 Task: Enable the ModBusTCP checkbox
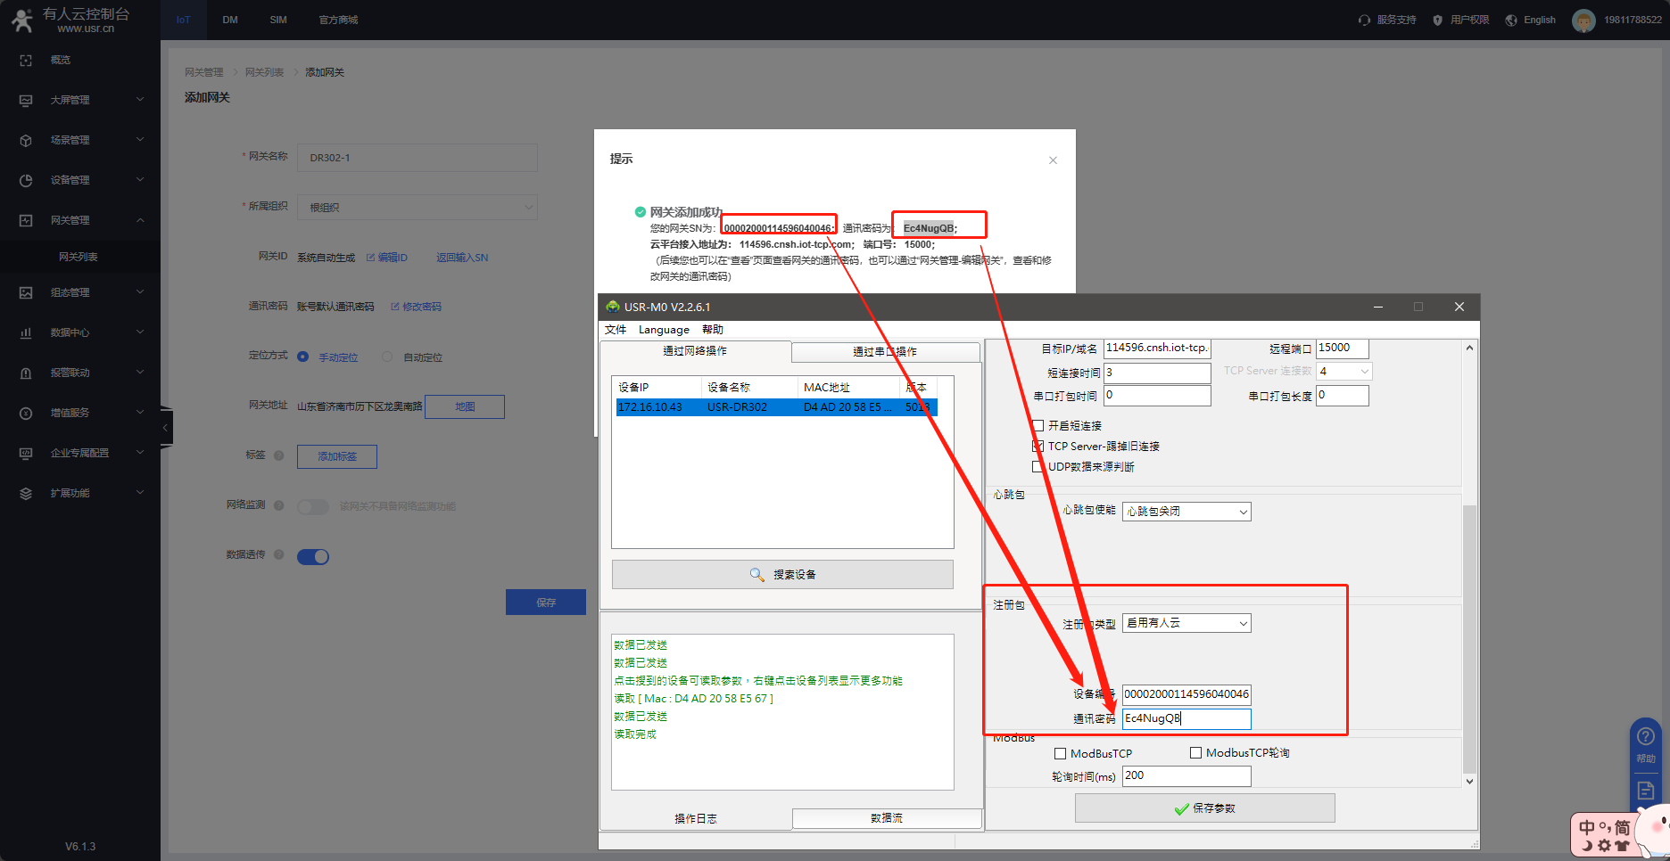(1061, 754)
